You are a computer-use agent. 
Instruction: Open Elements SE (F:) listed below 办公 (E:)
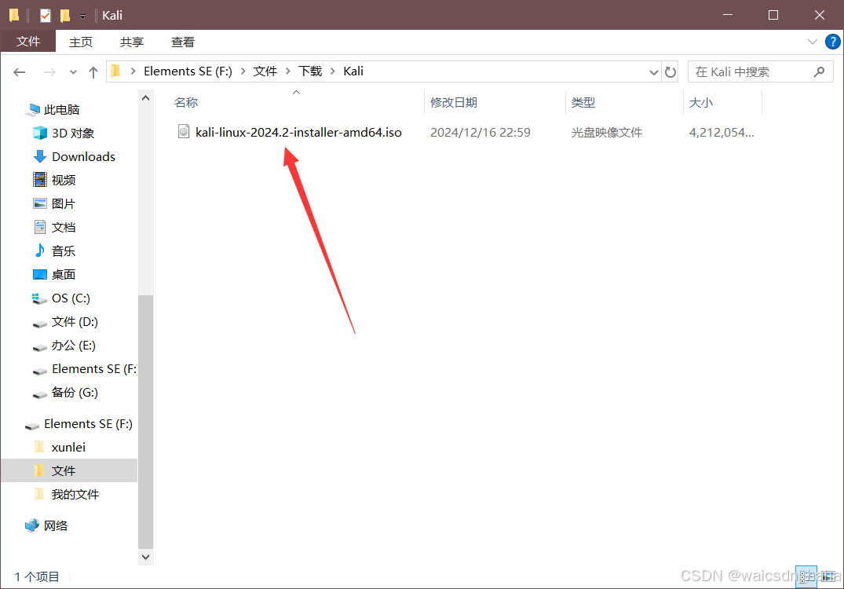(94, 369)
